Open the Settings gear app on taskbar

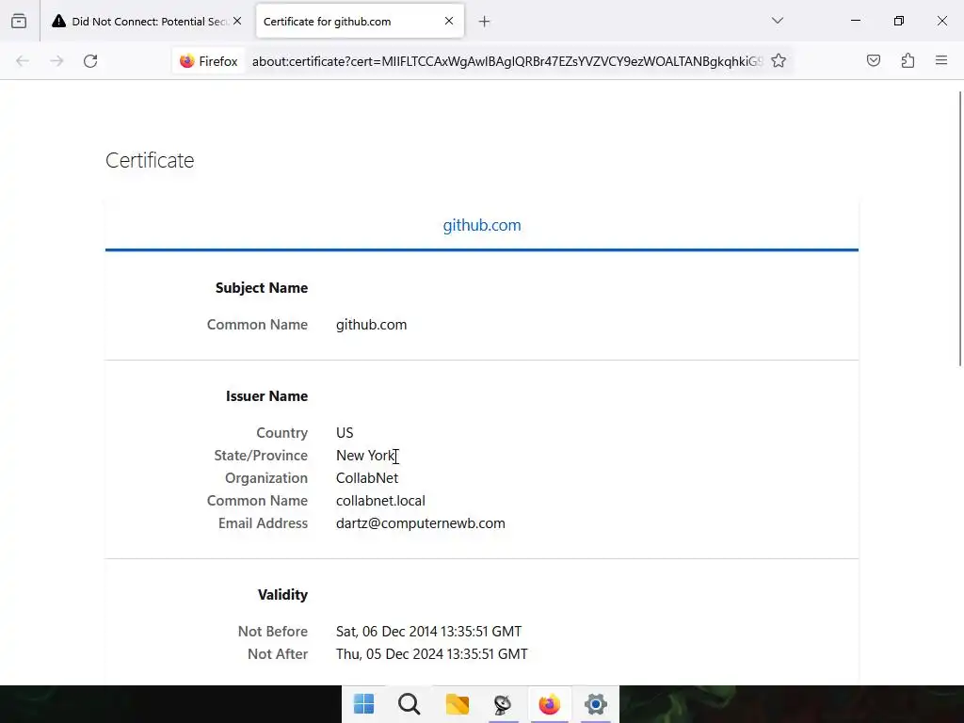(x=596, y=704)
